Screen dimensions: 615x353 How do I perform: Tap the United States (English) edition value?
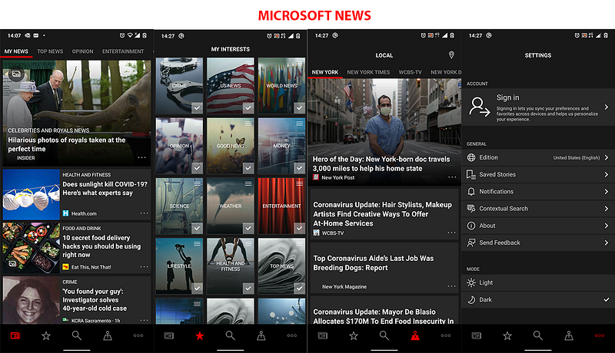tap(576, 158)
